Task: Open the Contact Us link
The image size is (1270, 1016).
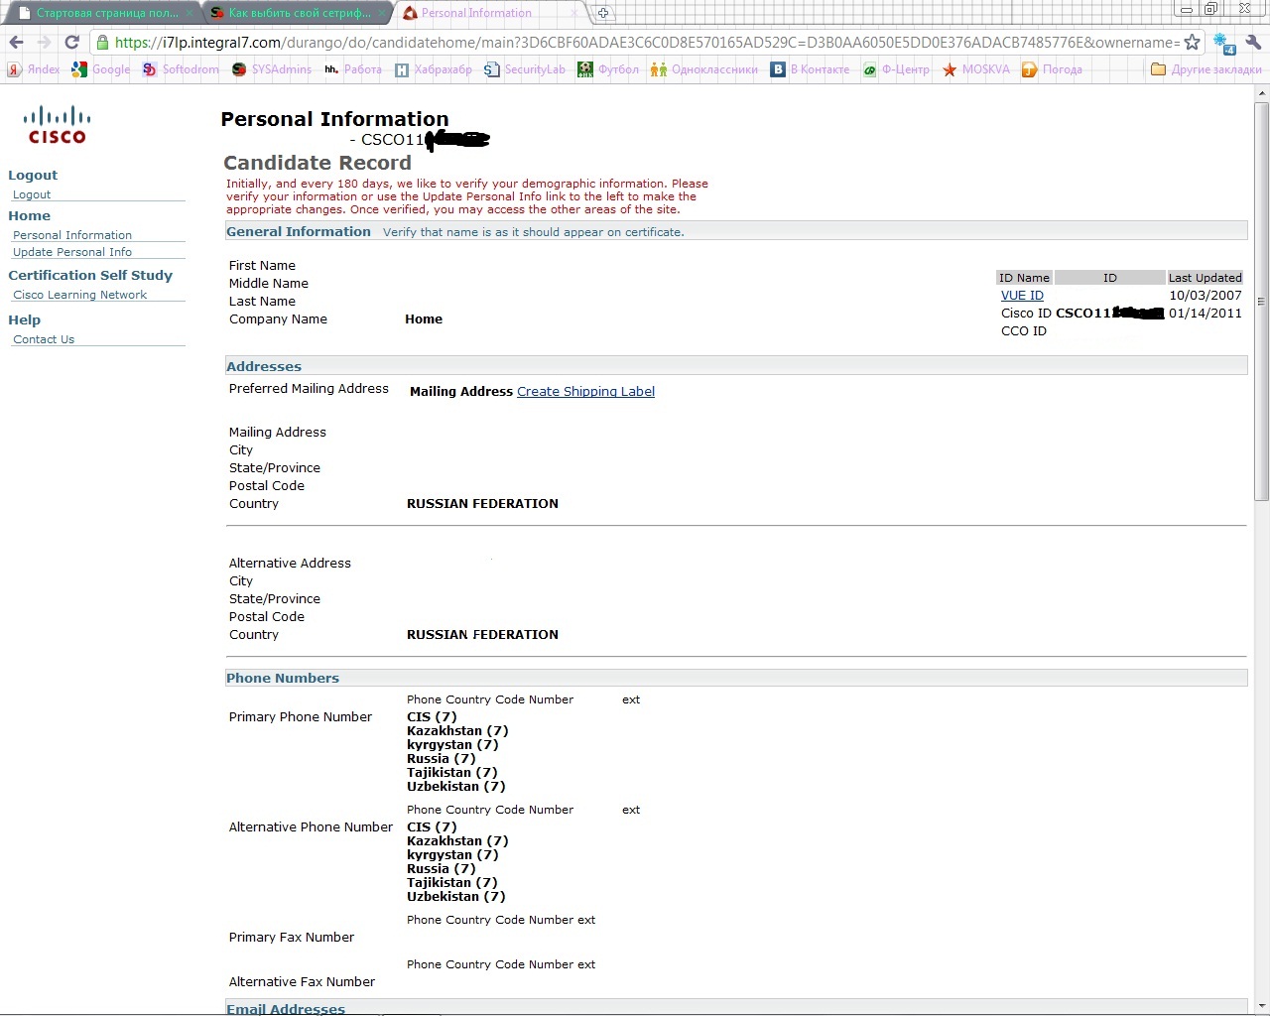Action: tap(44, 339)
